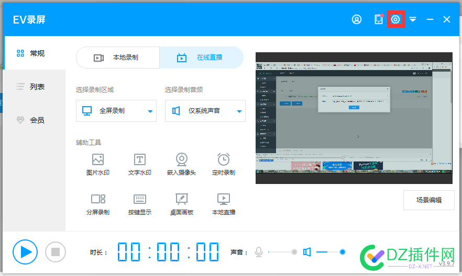Switch to 本地录制 mode
The width and height of the screenshot is (462, 276).
pyautogui.click(x=118, y=57)
